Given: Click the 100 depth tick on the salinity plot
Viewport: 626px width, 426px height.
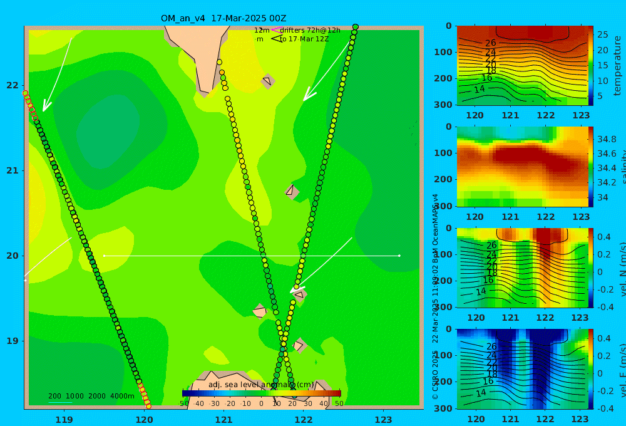Looking at the screenshot, I should 443,153.
